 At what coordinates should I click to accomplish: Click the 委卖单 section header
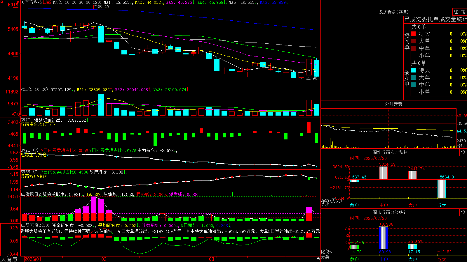(x=407, y=77)
